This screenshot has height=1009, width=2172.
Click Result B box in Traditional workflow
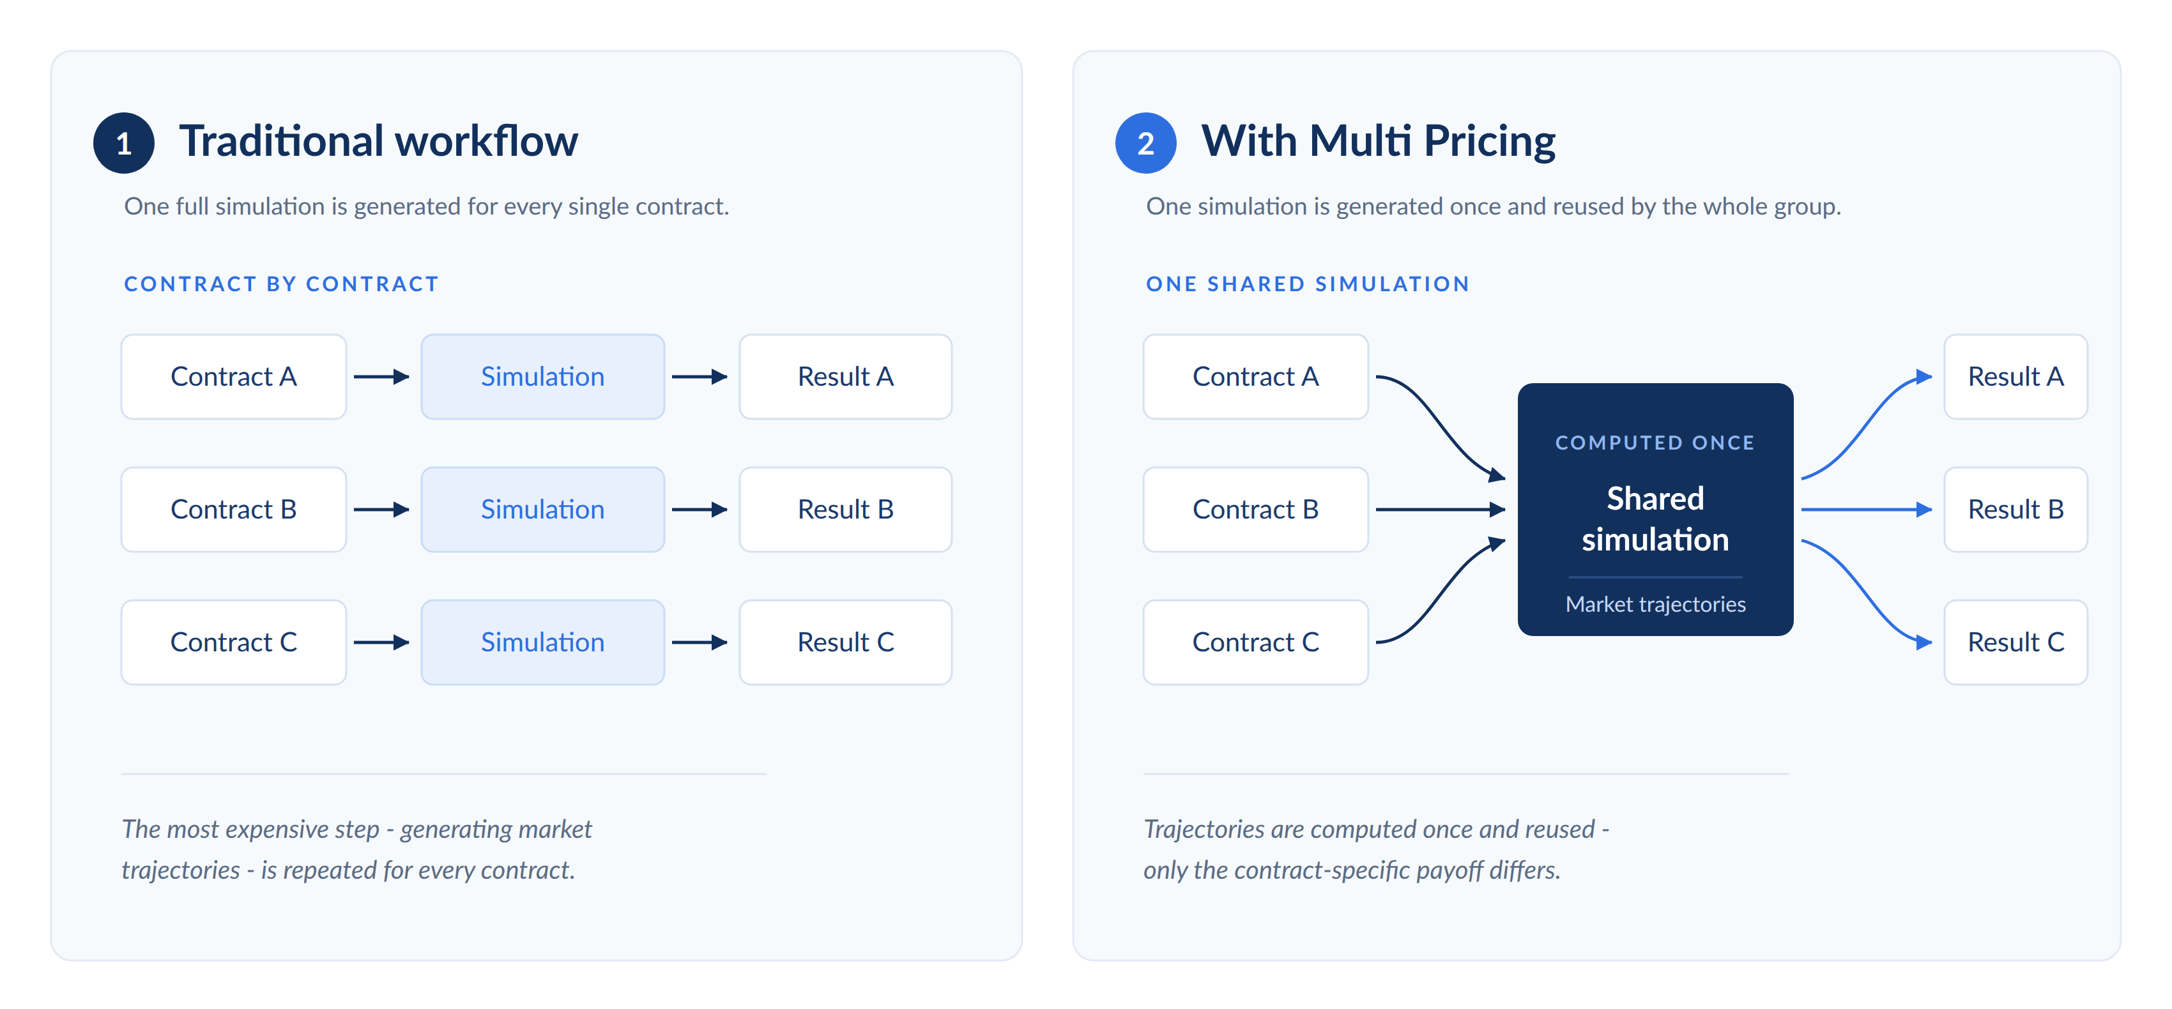click(846, 509)
